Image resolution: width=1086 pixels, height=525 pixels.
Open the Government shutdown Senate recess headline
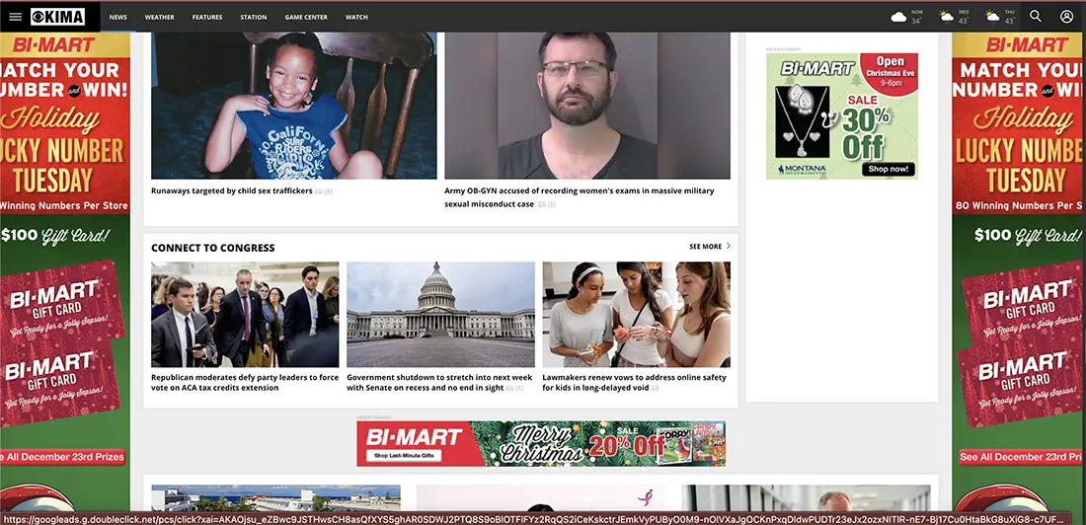pyautogui.click(x=439, y=382)
